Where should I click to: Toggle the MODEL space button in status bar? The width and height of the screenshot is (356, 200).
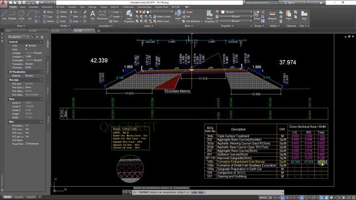point(263,198)
